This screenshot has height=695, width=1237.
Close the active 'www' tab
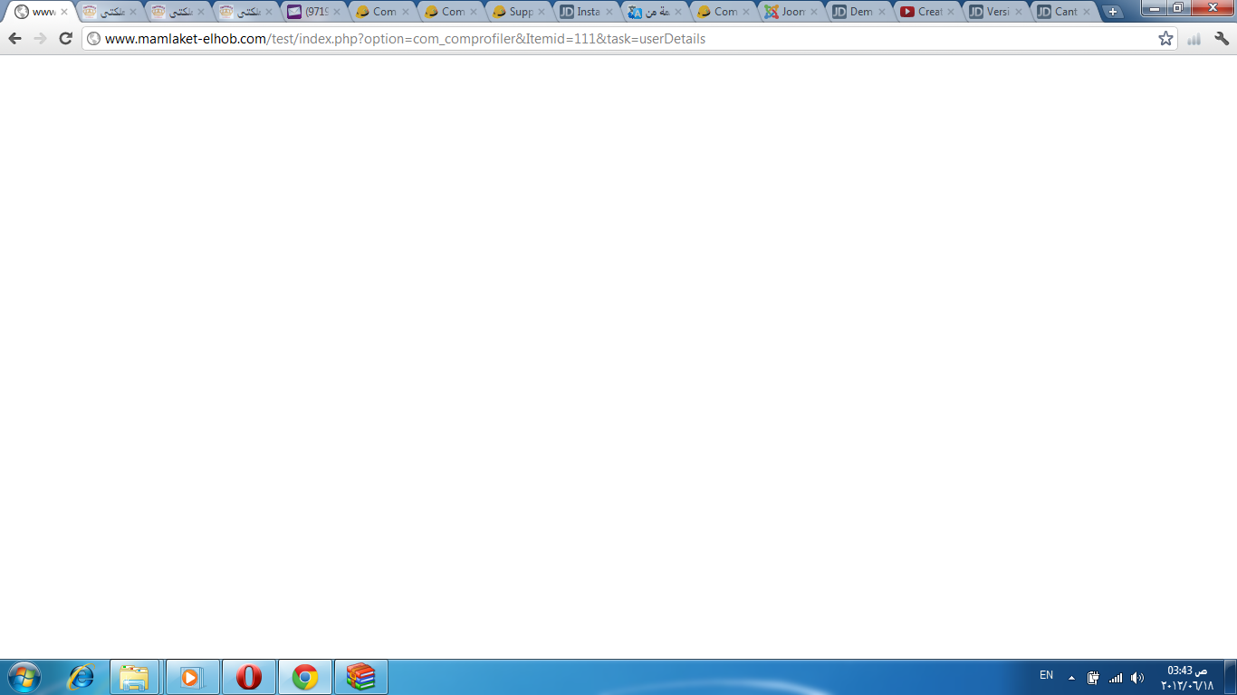coord(63,12)
